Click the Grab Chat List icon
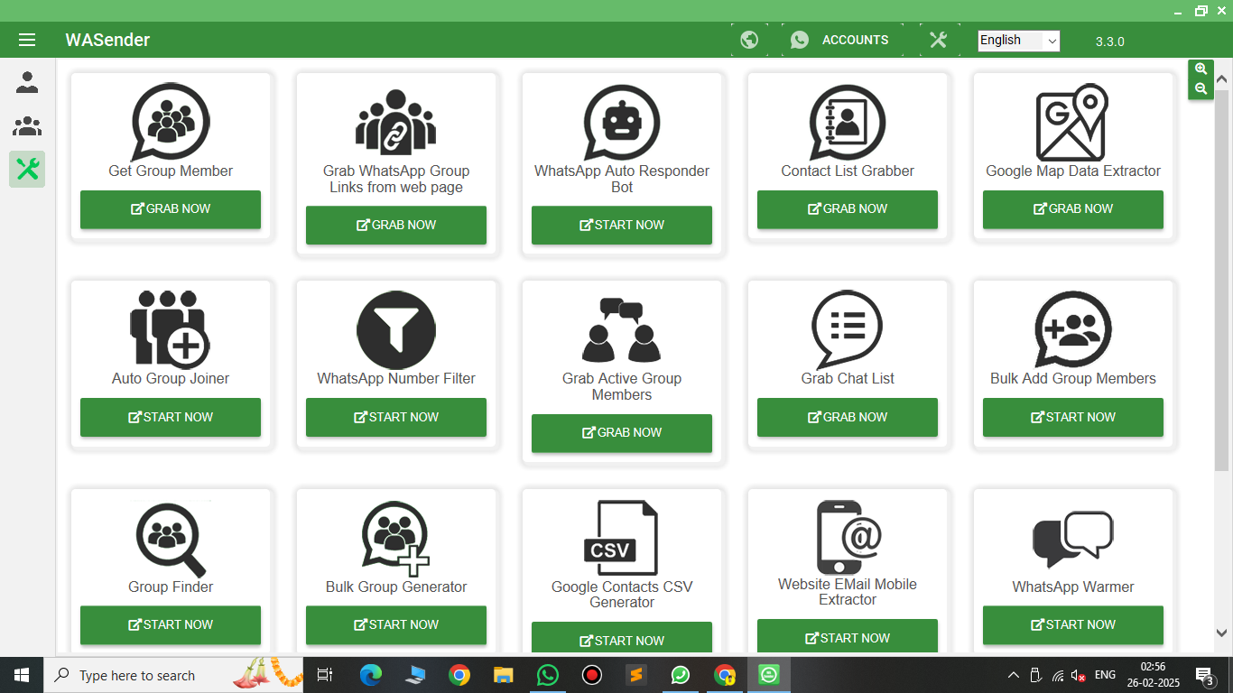The height and width of the screenshot is (693, 1233). [x=848, y=329]
